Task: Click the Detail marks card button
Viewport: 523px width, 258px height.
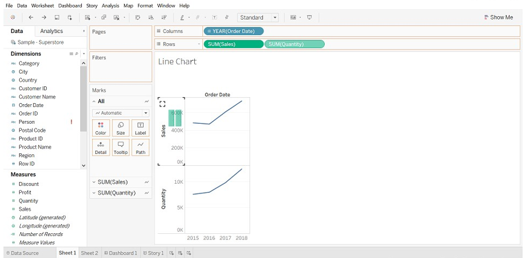Action: point(101,147)
